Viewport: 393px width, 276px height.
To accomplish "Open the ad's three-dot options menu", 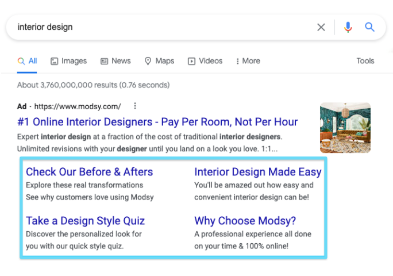I will 135,106.
